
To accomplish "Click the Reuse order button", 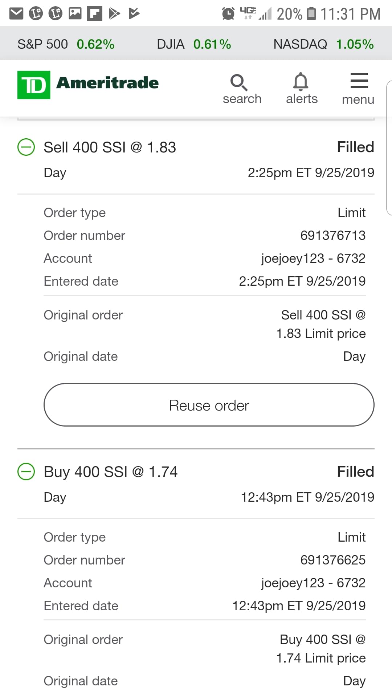I will 209,405.
